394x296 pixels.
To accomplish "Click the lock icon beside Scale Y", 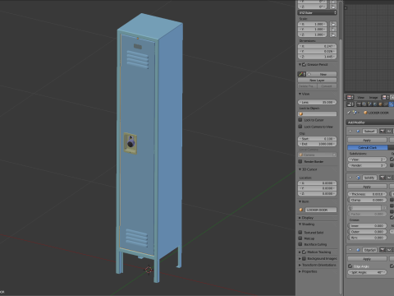I will [333, 30].
